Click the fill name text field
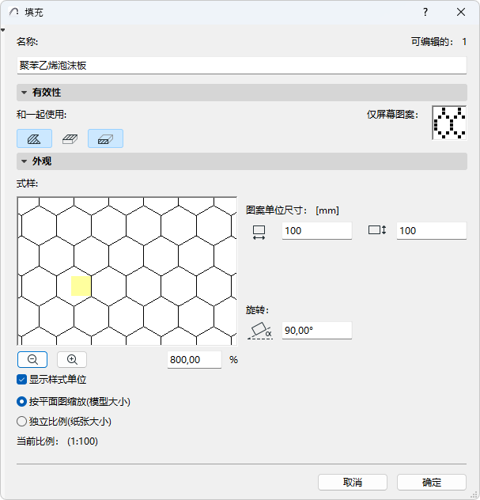This screenshot has height=500, width=480. pos(241,66)
